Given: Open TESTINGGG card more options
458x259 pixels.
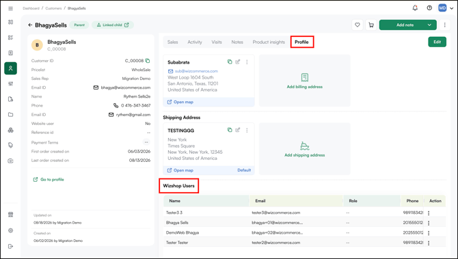Looking at the screenshot, I should (247, 131).
